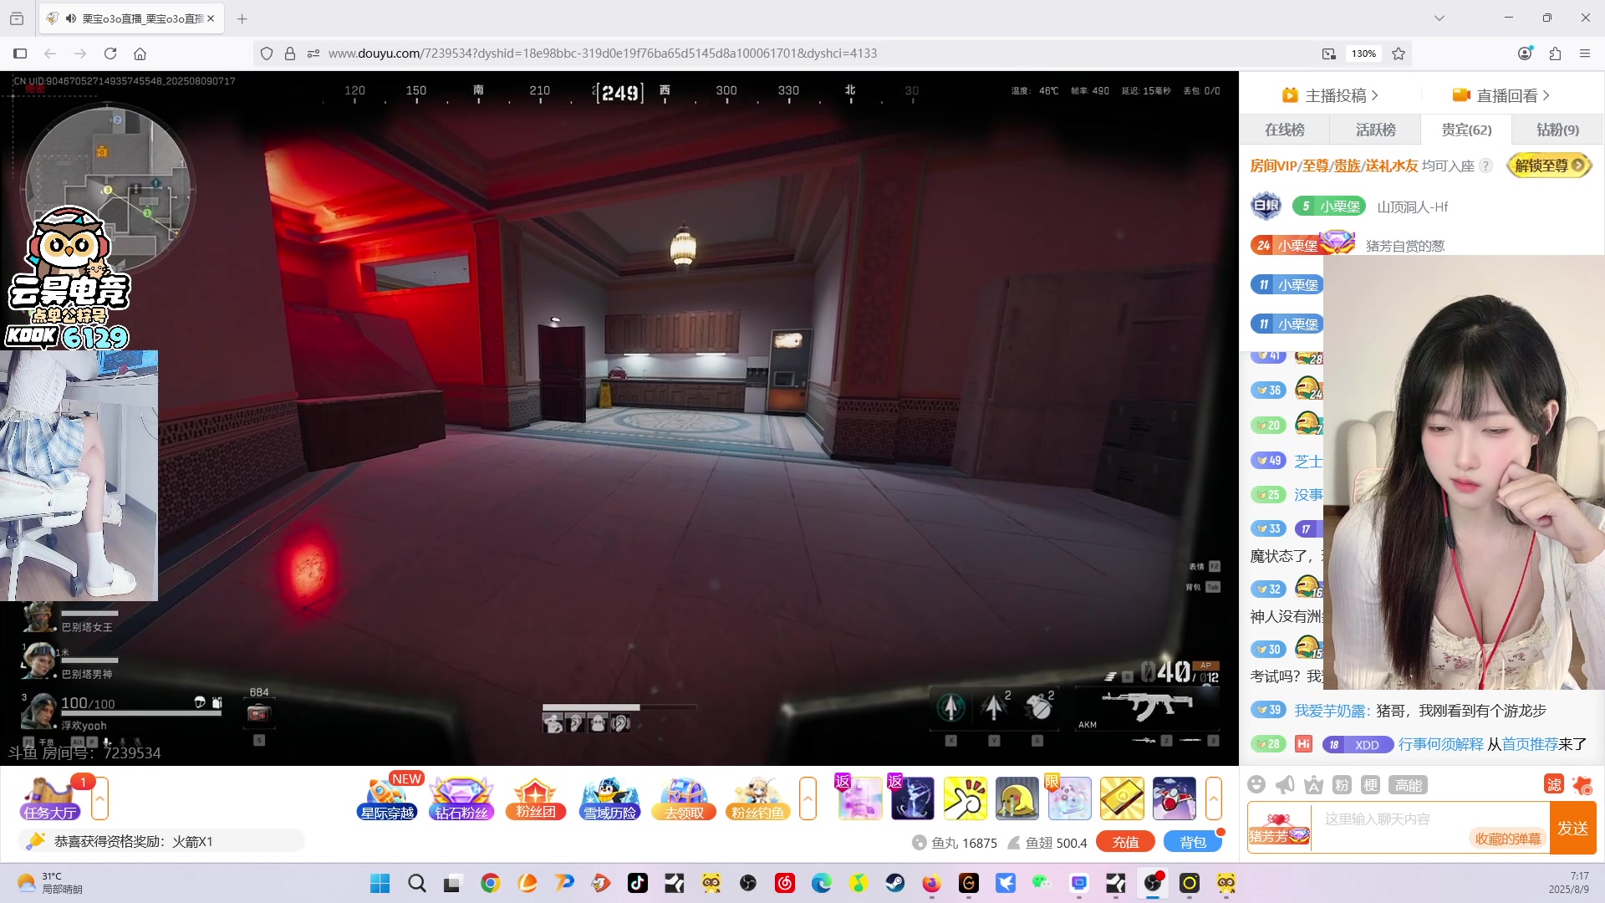Select the 栗宝o3o直播 browser tab
Screen dimensions: 1605x903
(131, 18)
